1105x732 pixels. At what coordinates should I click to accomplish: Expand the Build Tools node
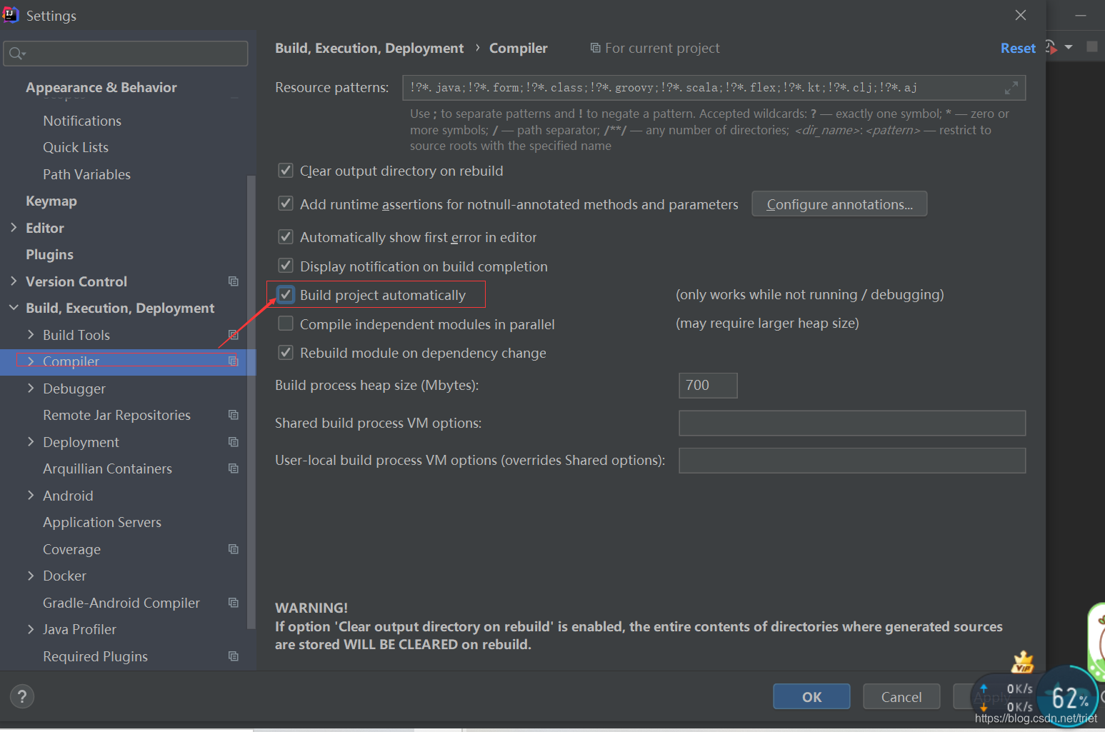(x=31, y=335)
